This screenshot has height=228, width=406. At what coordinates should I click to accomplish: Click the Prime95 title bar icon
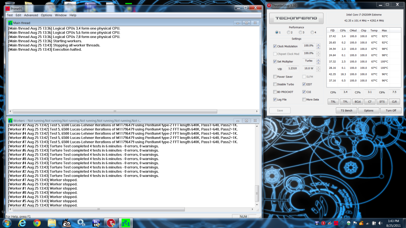[8, 9]
